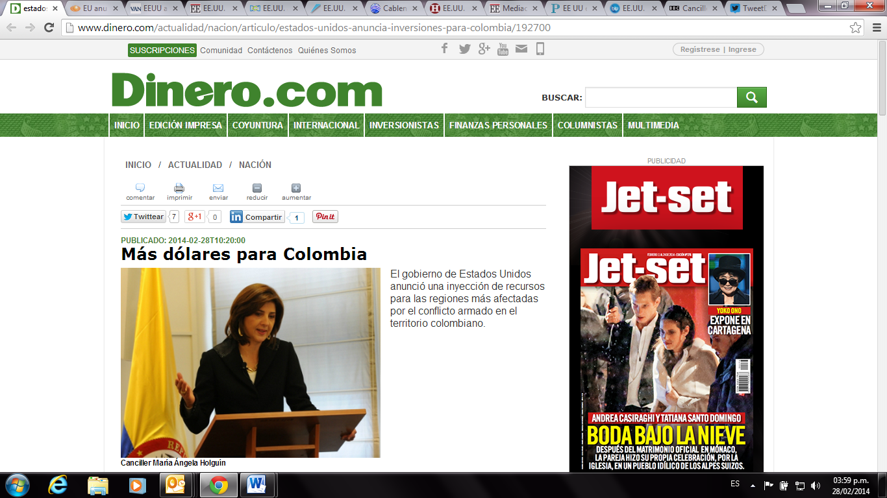
Task: Open FINANZAS PERSONALES navigation item
Action: pos(498,125)
